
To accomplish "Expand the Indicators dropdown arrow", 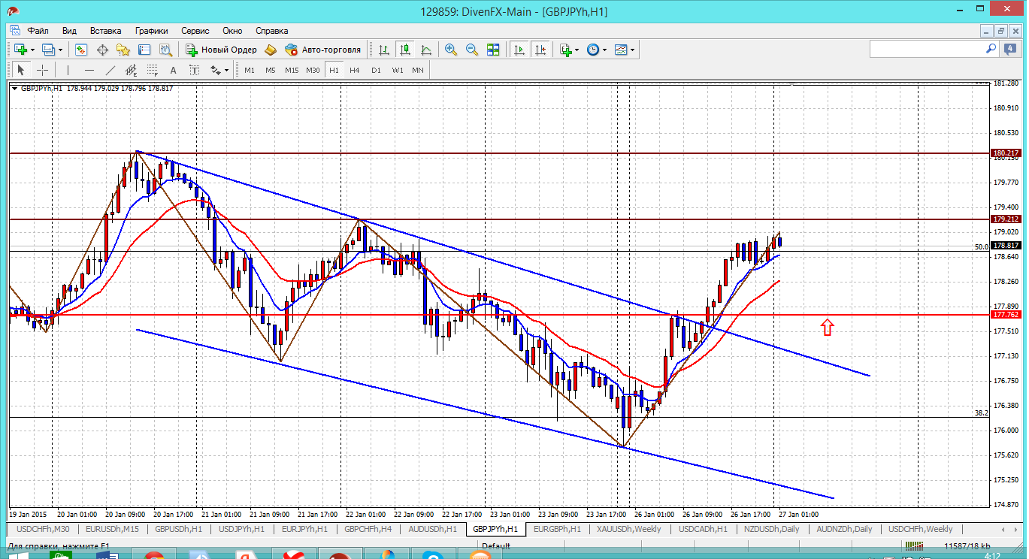I will 577,50.
